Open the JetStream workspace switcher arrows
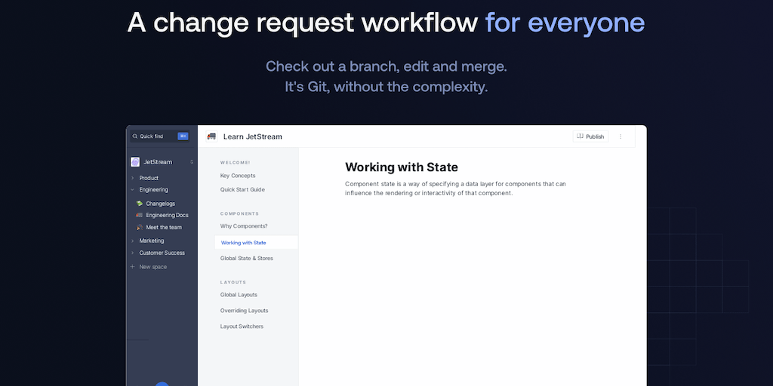The width and height of the screenshot is (773, 386). (192, 162)
